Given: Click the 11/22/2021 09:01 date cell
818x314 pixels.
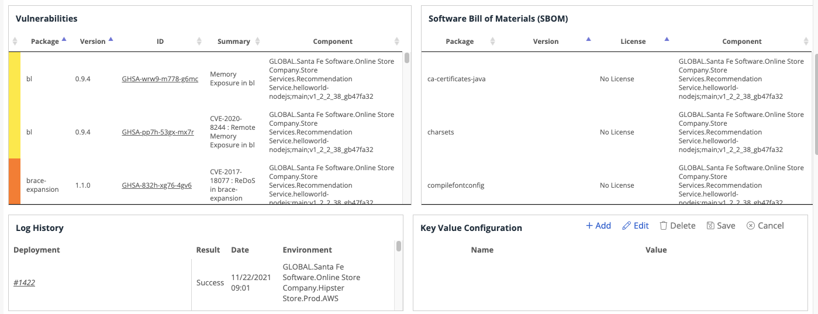Looking at the screenshot, I should (251, 282).
